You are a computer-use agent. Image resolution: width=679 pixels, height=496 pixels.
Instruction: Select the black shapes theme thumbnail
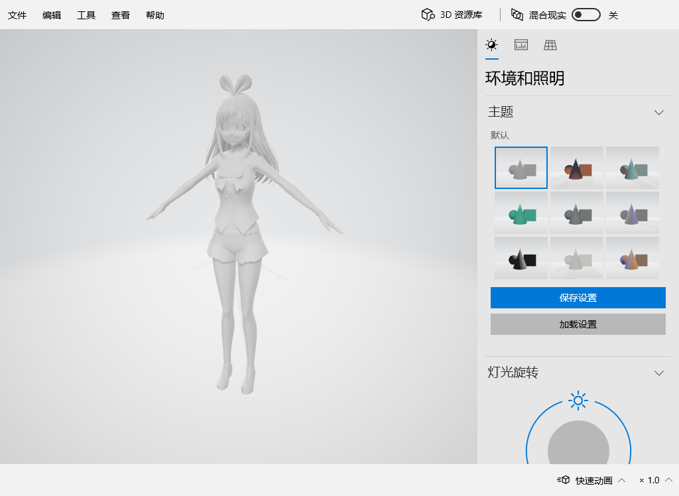[x=521, y=258]
